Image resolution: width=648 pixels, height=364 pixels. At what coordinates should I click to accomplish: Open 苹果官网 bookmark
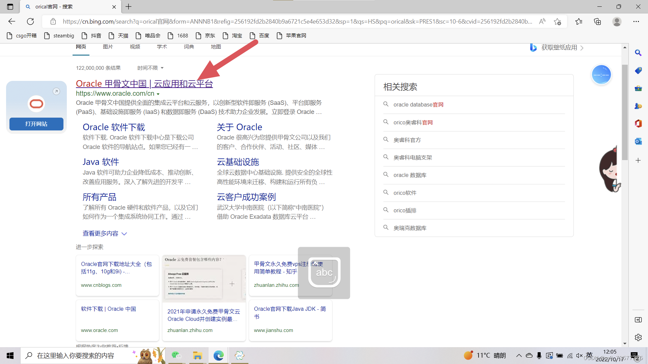click(x=291, y=35)
